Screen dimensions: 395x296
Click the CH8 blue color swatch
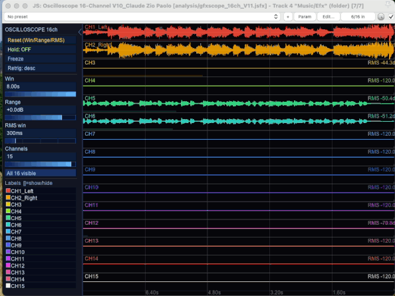pos(8,238)
